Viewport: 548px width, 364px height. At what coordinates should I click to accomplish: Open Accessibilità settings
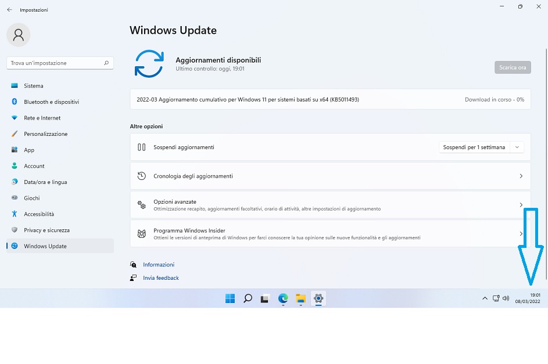(x=60, y=214)
